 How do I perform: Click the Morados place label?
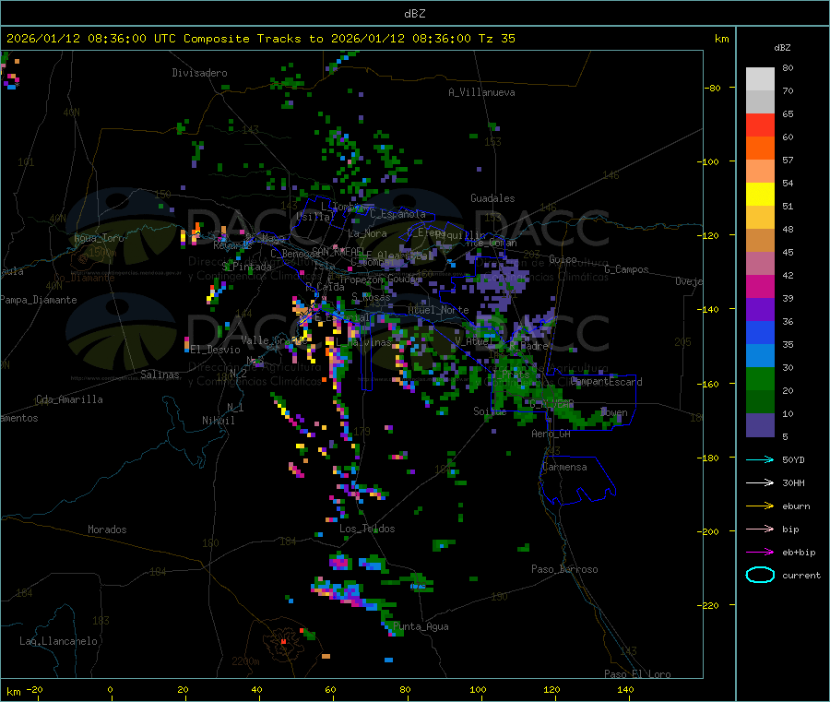click(x=108, y=529)
